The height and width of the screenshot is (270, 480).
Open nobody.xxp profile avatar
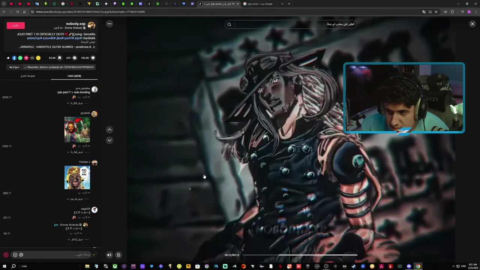pos(91,25)
